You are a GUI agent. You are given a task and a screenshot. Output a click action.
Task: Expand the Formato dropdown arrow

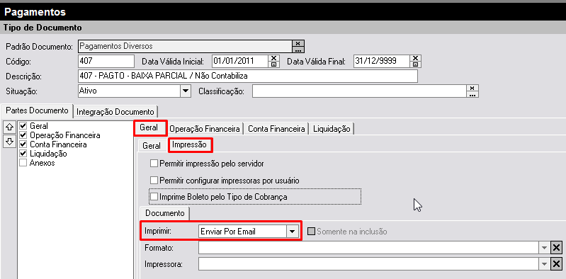544,248
